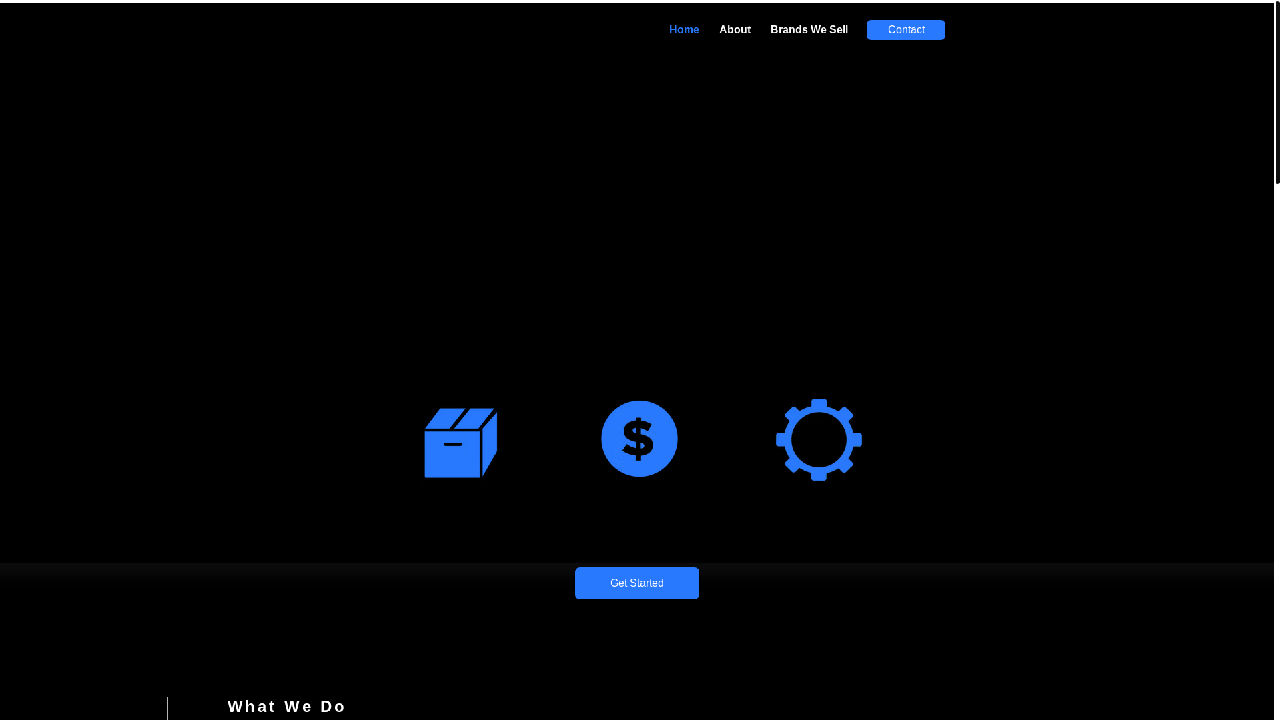The height and width of the screenshot is (720, 1281).
Task: Click the Get Started button
Action: tap(637, 583)
